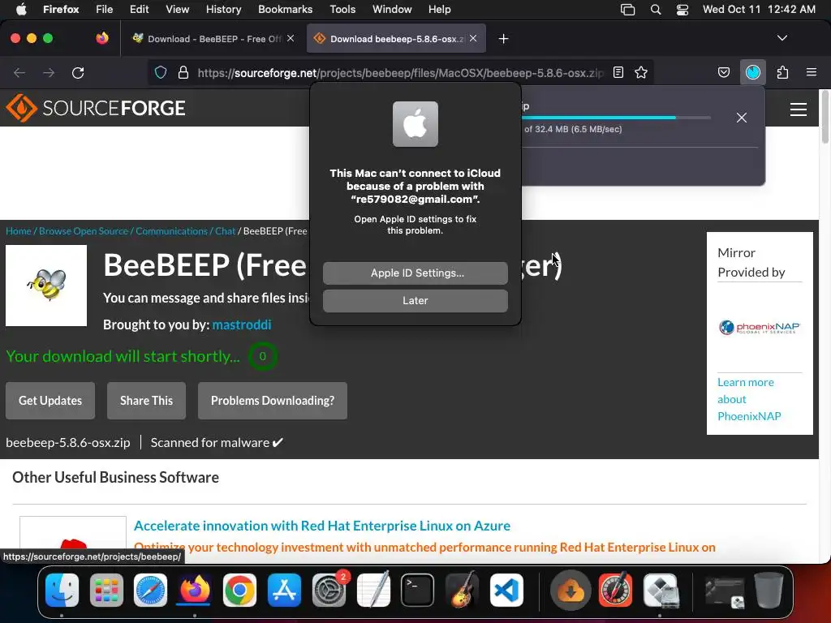
Task: Open TextEdit from the Dock
Action: tap(373, 591)
